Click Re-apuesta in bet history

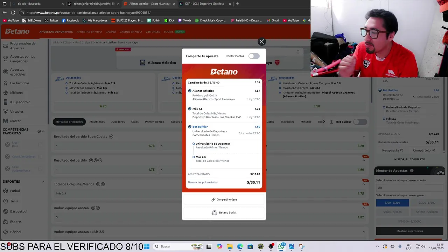click(393, 150)
